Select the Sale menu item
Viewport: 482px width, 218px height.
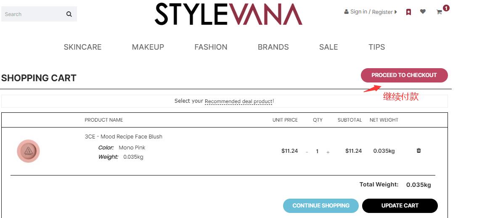tap(328, 47)
